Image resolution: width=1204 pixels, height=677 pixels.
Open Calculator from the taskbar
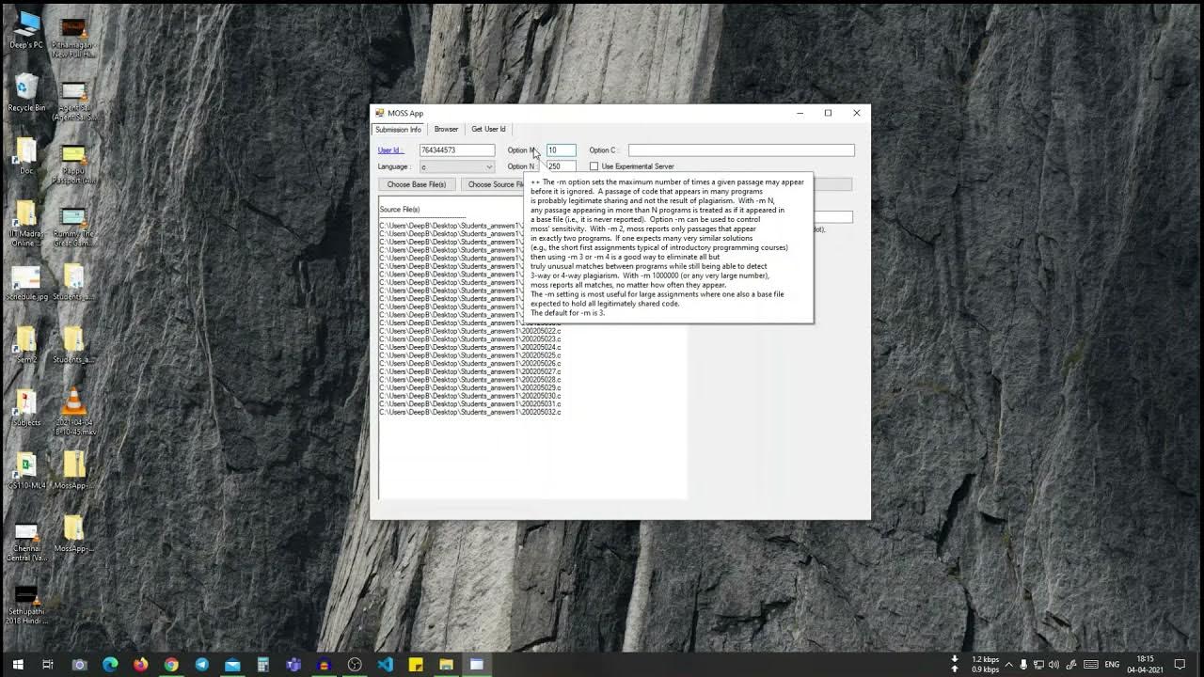262,665
